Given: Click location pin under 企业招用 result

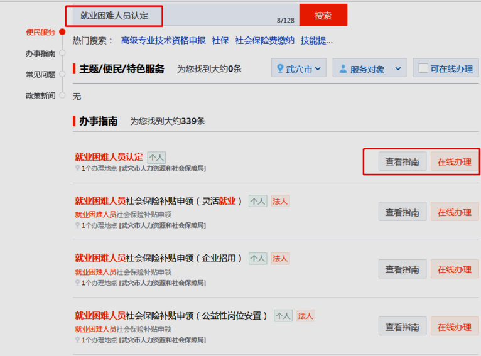Looking at the screenshot, I should 77,283.
